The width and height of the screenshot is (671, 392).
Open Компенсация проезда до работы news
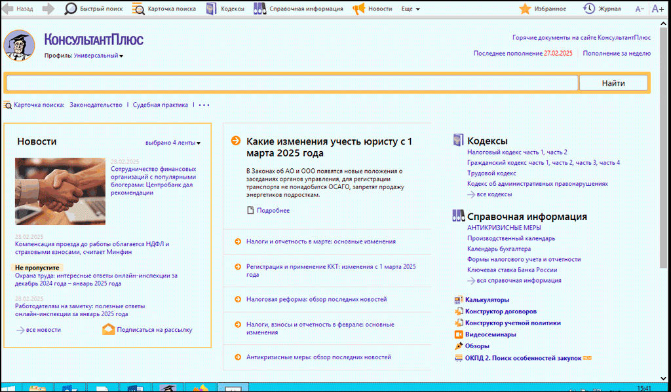point(92,248)
